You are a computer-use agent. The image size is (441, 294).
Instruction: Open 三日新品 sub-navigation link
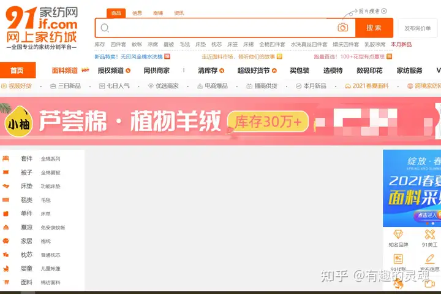coord(66,86)
